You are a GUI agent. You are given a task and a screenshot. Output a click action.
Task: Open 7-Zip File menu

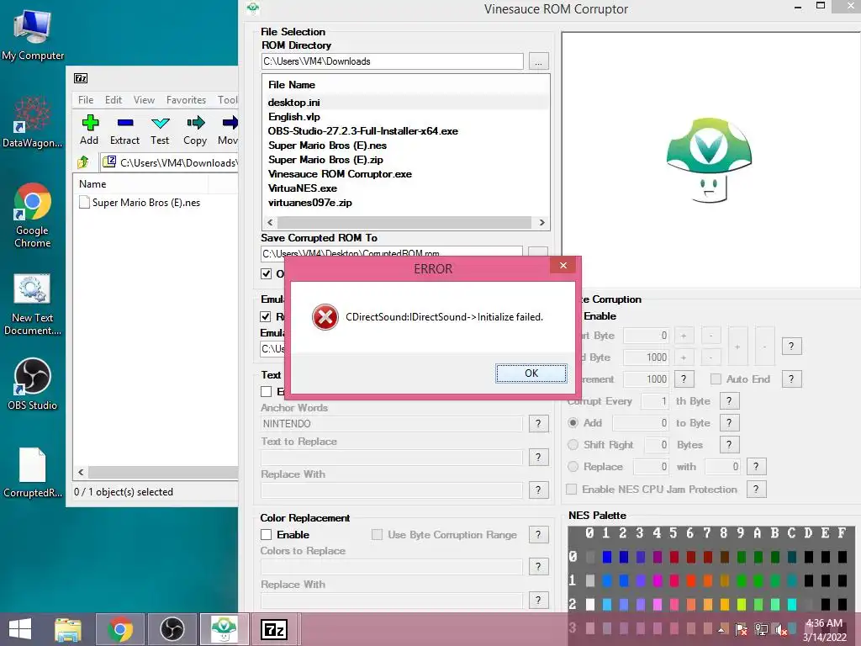point(86,100)
